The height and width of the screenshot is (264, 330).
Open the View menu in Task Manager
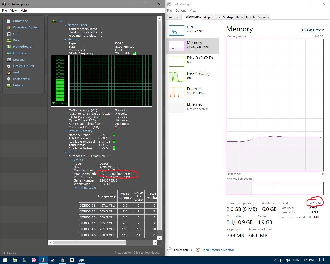[193, 11]
